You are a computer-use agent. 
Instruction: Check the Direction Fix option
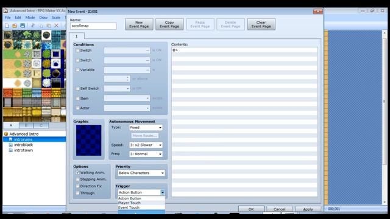click(77, 186)
